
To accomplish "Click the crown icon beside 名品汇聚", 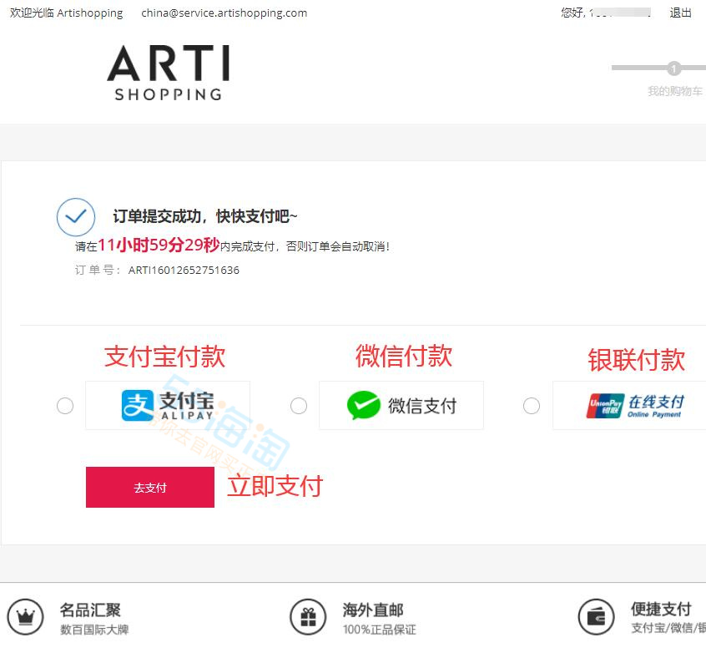I will (25, 616).
